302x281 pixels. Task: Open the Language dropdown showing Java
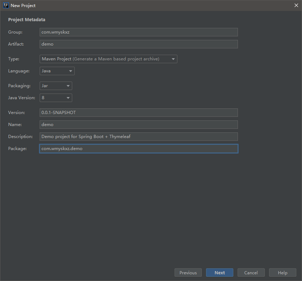(57, 71)
